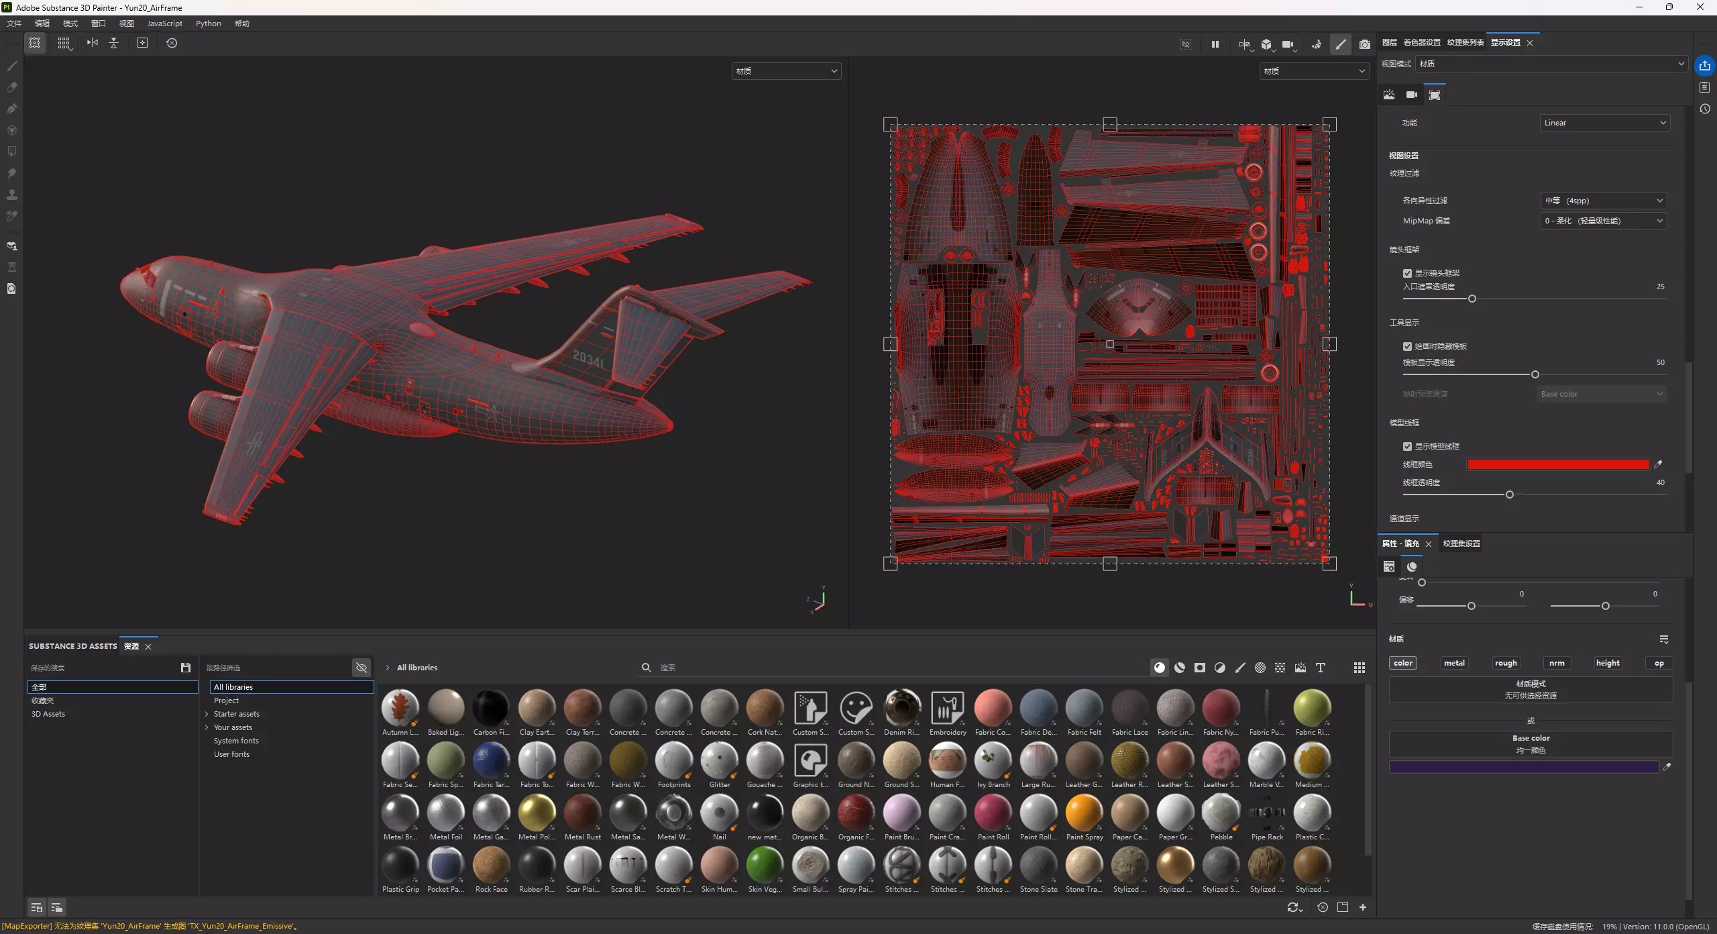Pause rendering with the pause icon
1717x934 pixels.
(1215, 44)
